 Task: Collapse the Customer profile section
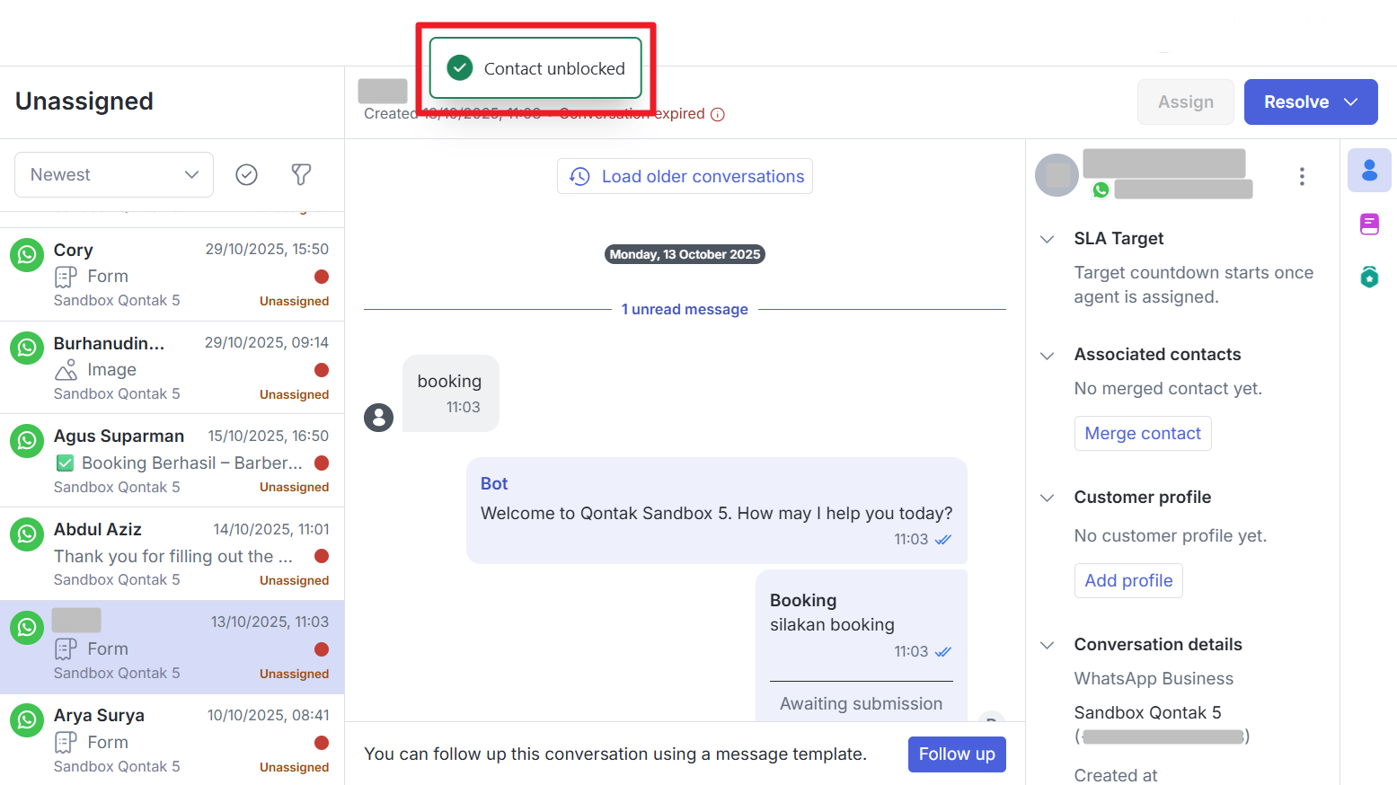(x=1047, y=498)
